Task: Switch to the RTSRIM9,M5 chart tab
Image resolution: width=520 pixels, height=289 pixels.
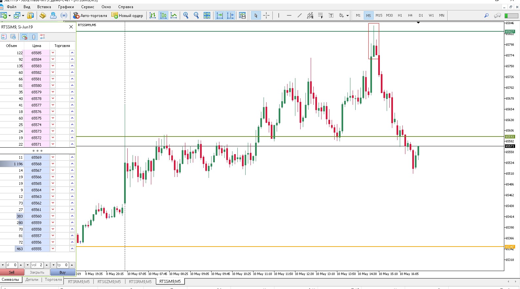Action: click(x=79, y=281)
